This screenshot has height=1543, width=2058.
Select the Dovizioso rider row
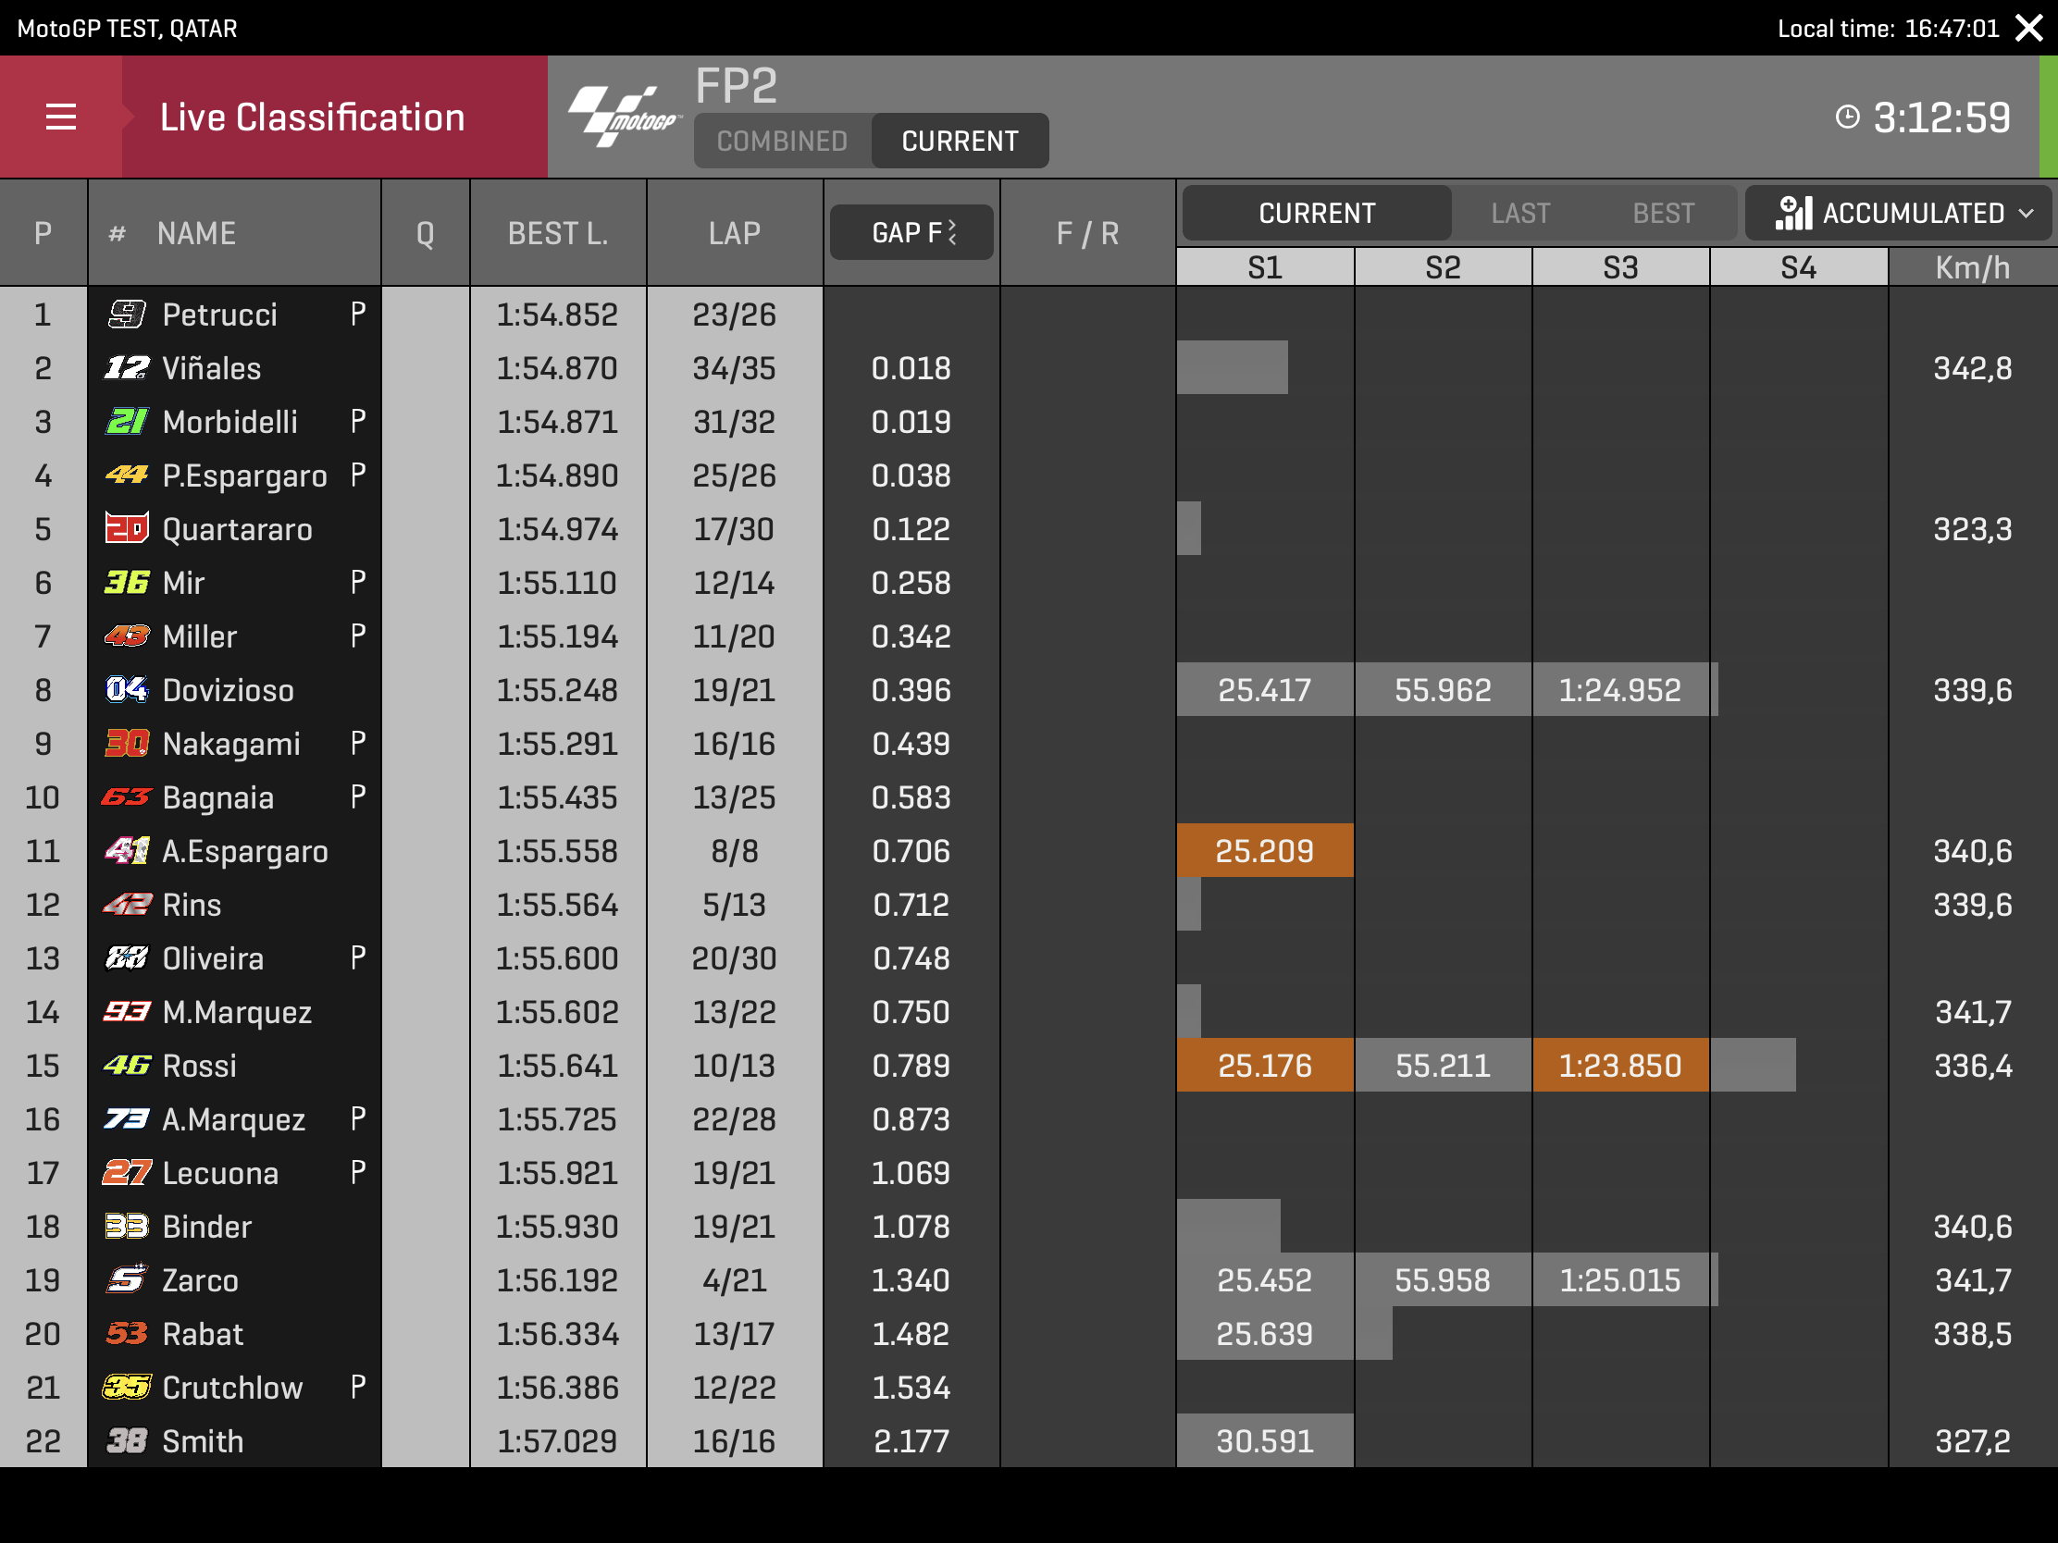(x=228, y=690)
